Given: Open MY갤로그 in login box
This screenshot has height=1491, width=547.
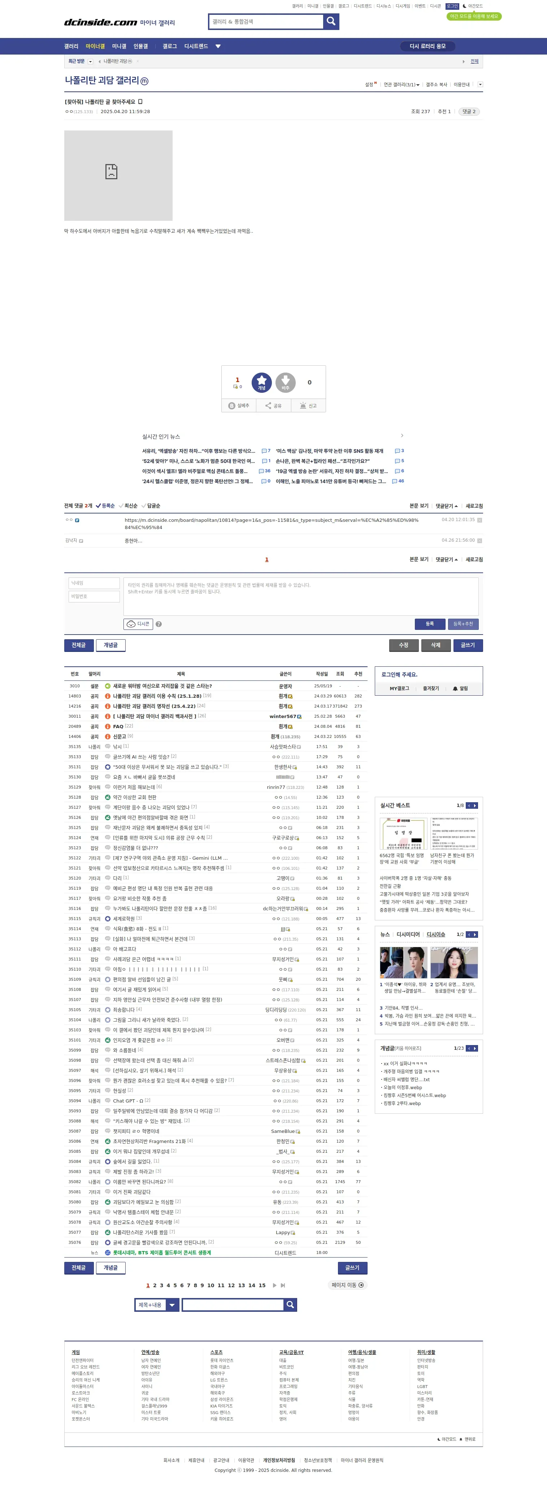Looking at the screenshot, I should click(399, 689).
